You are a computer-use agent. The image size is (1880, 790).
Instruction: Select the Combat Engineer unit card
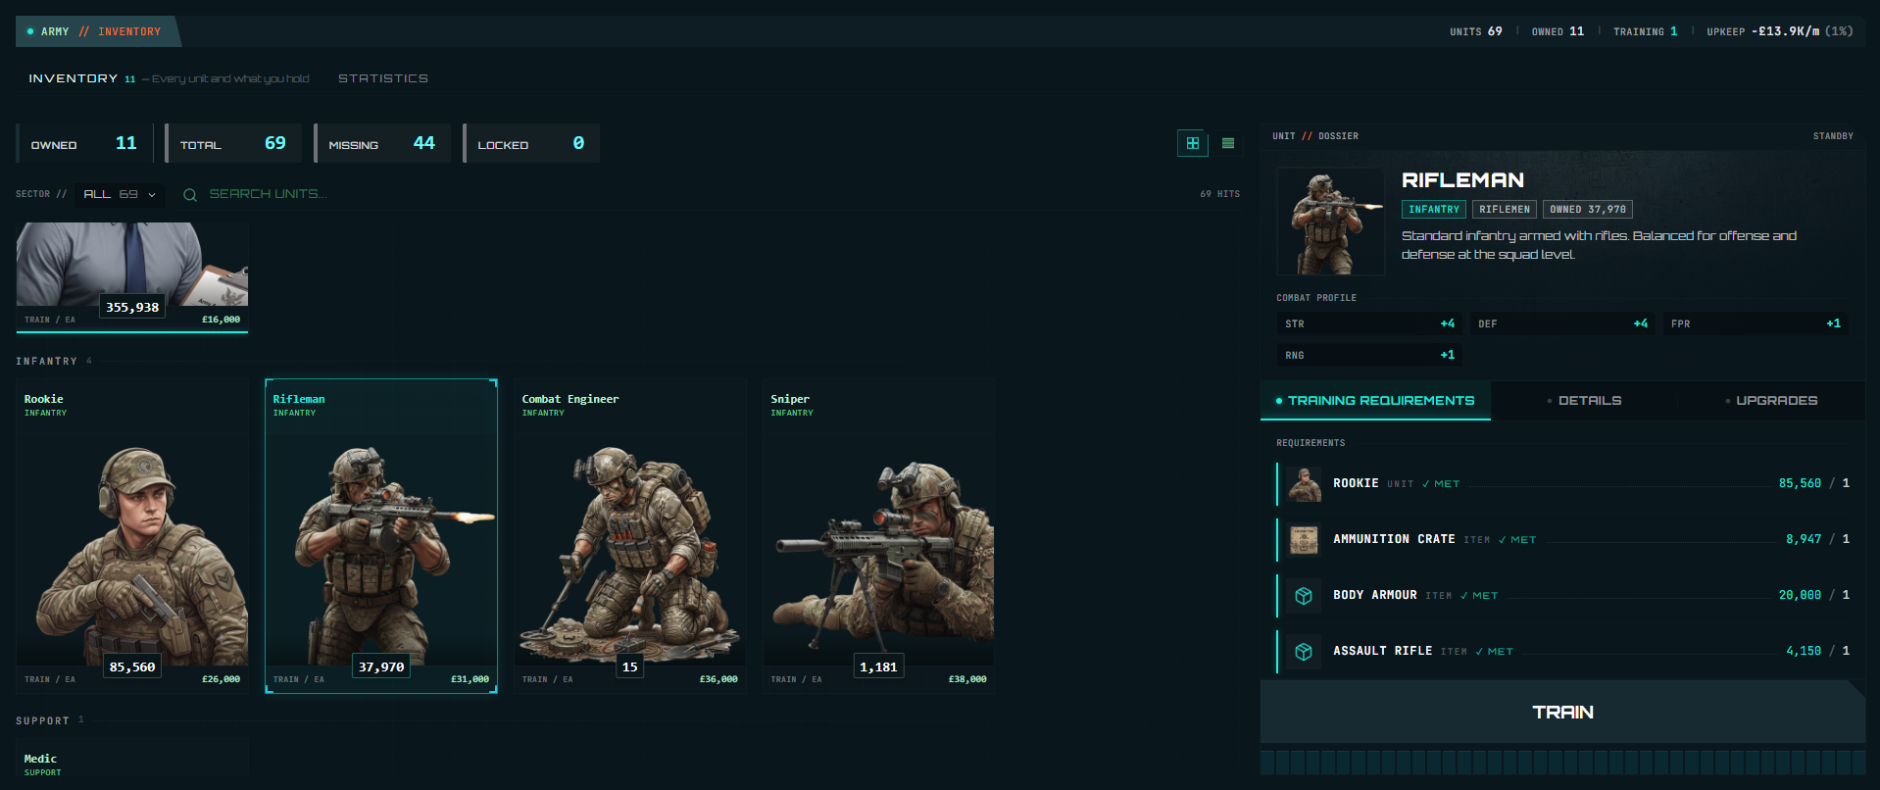pyautogui.click(x=630, y=536)
